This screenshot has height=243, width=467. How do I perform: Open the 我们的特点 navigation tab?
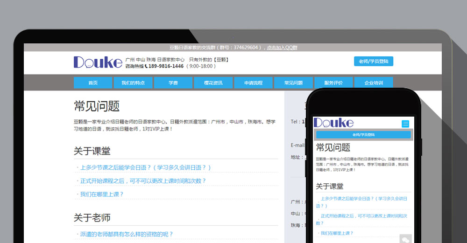[133, 83]
